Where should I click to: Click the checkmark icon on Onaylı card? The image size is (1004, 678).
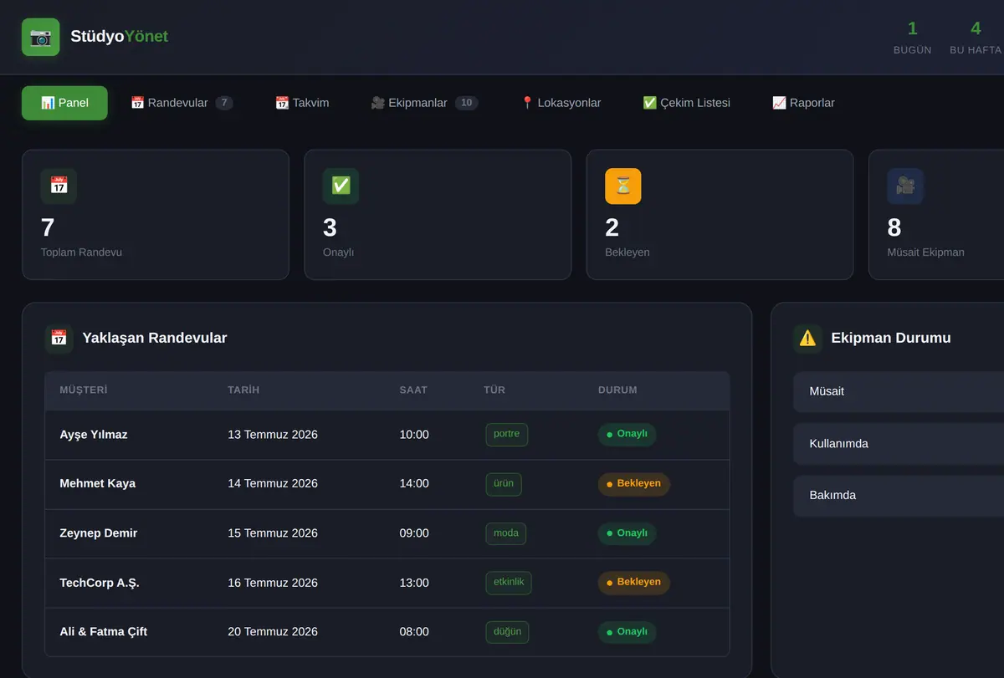click(341, 186)
